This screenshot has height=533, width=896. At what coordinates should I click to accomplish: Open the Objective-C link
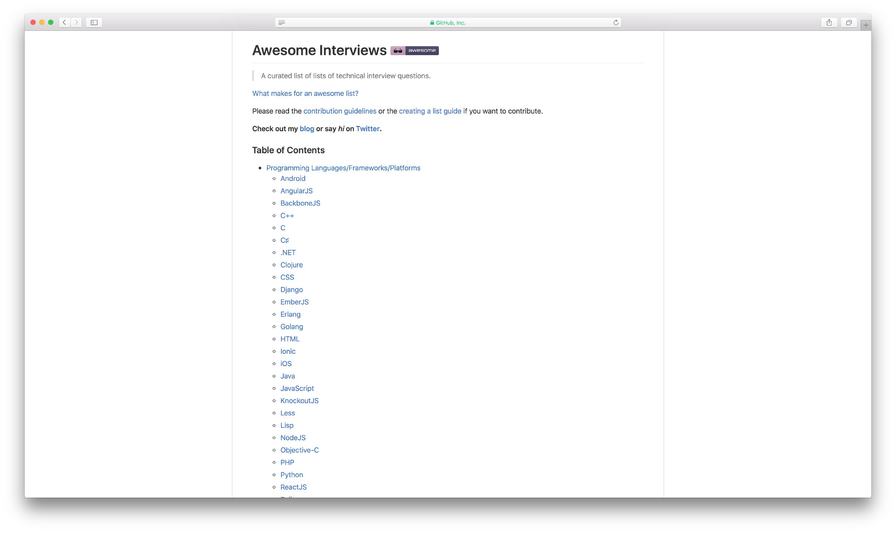click(300, 450)
